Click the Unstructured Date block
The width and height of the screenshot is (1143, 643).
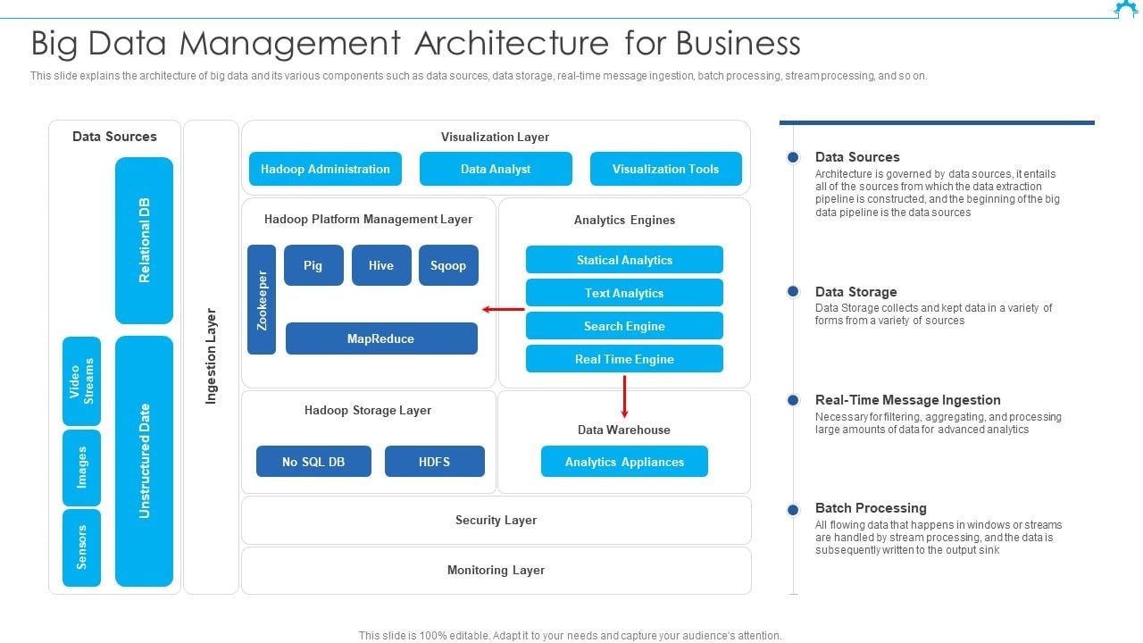tap(144, 461)
